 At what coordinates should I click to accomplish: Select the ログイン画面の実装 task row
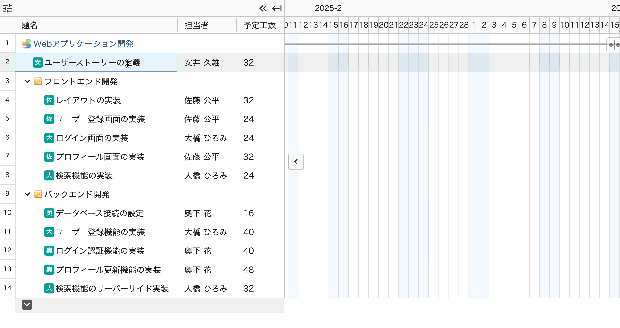coord(92,138)
